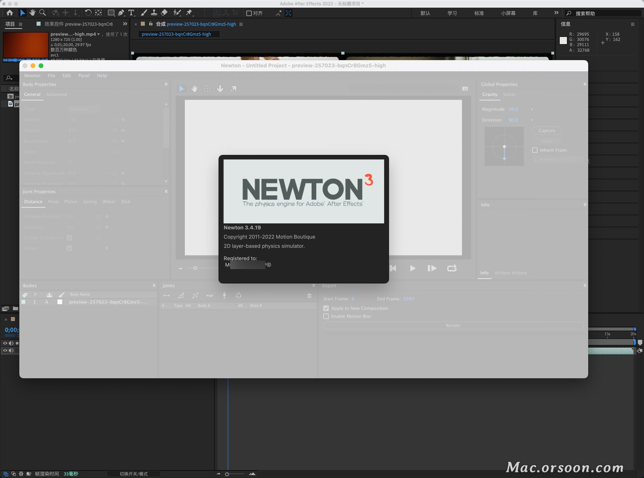
Task: Select the After Effects Rotation tool
Action: click(88, 13)
